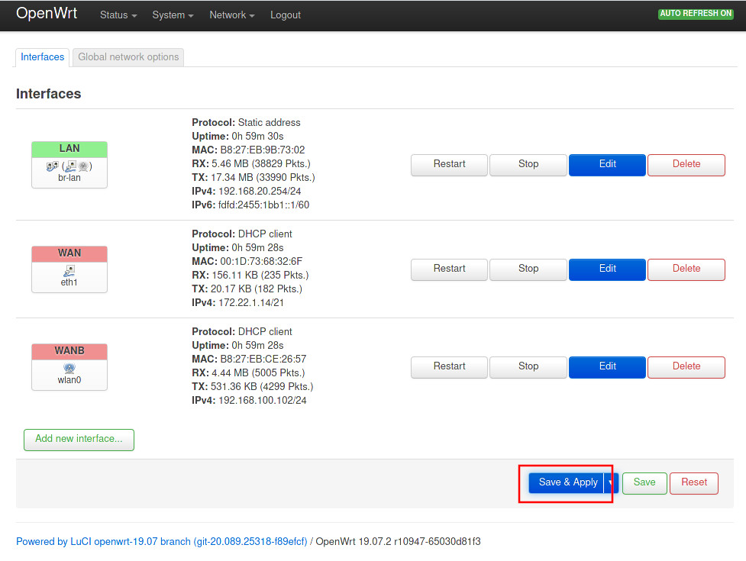
Task: Click the red WAN interface label
Action: coord(69,253)
